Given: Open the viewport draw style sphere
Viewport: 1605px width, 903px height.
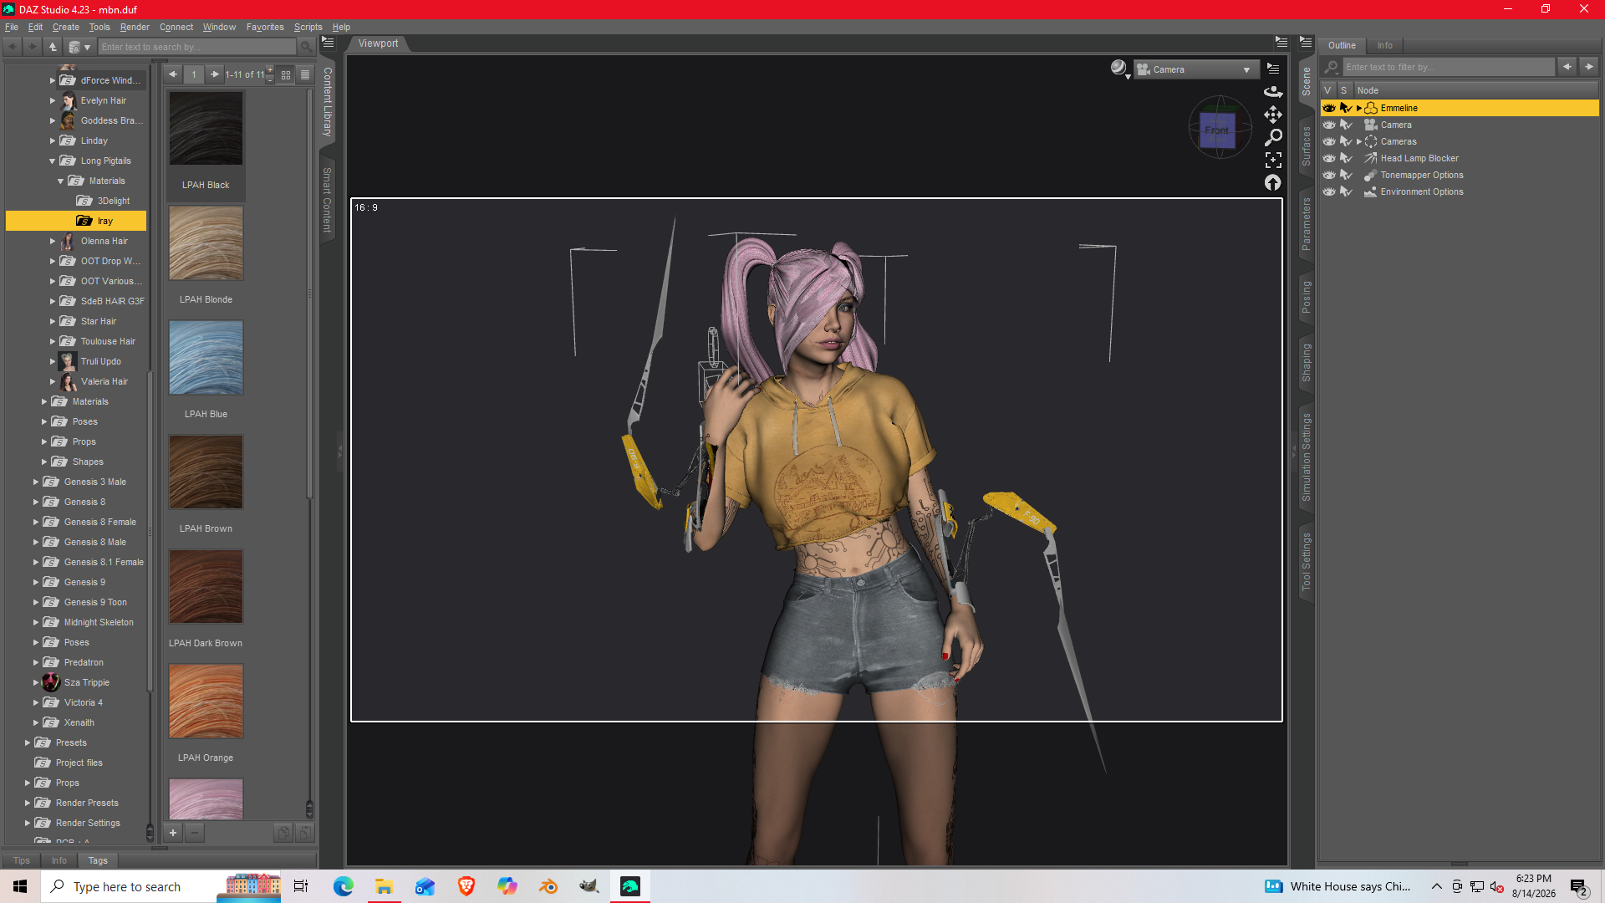Looking at the screenshot, I should (x=1119, y=69).
